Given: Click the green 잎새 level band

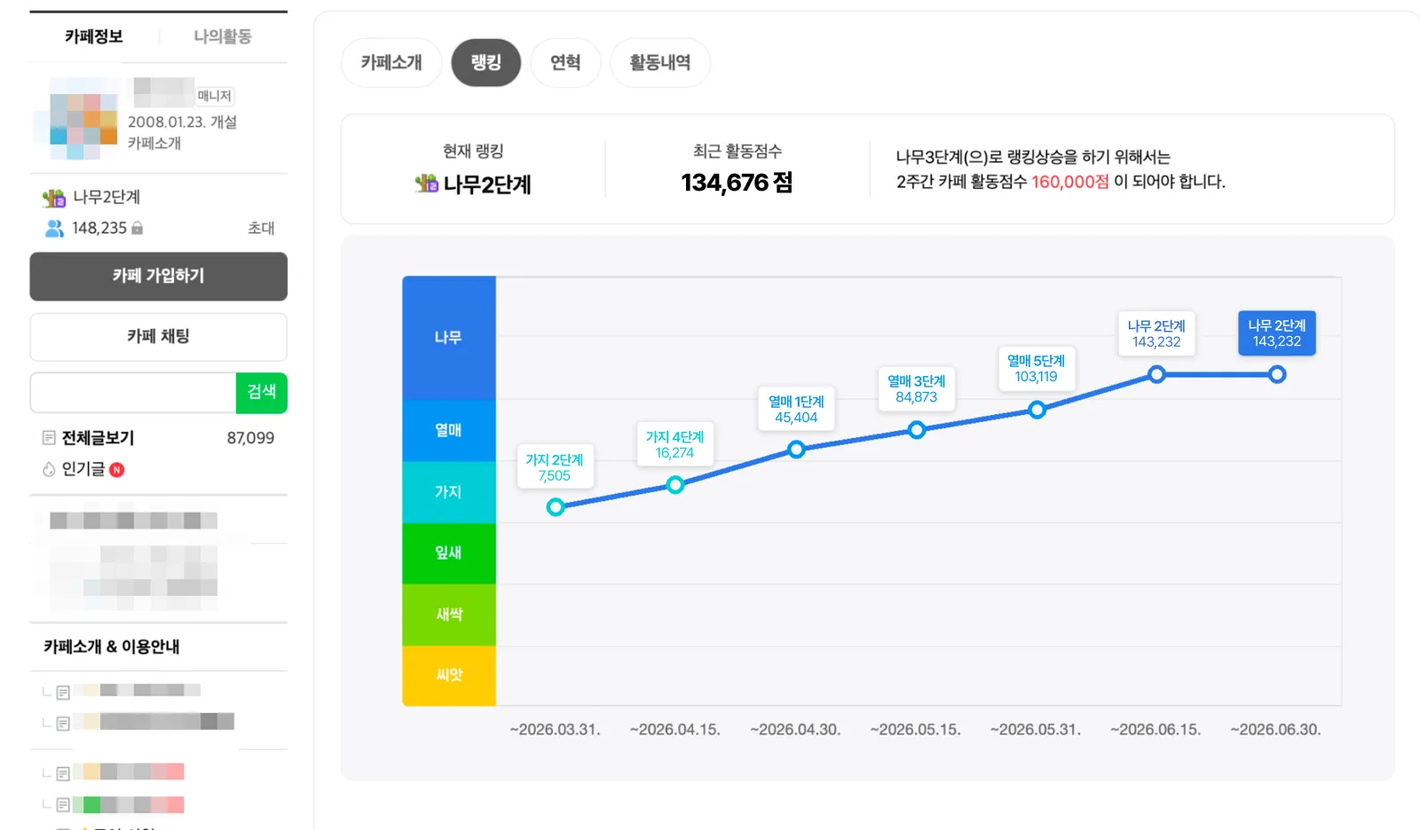Looking at the screenshot, I should 449,553.
